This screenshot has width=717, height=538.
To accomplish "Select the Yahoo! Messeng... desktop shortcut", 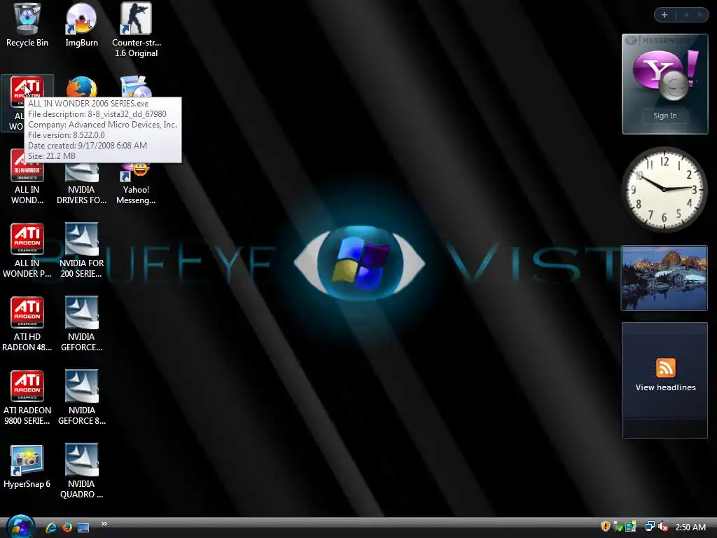I will (x=136, y=183).
